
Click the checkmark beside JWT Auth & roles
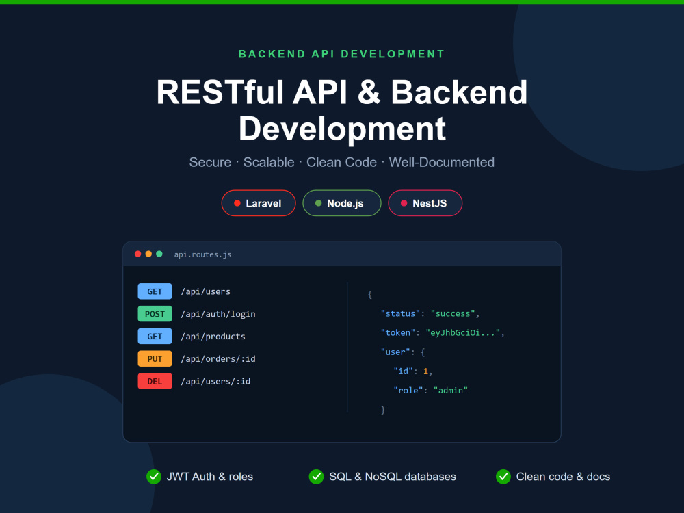tap(153, 477)
